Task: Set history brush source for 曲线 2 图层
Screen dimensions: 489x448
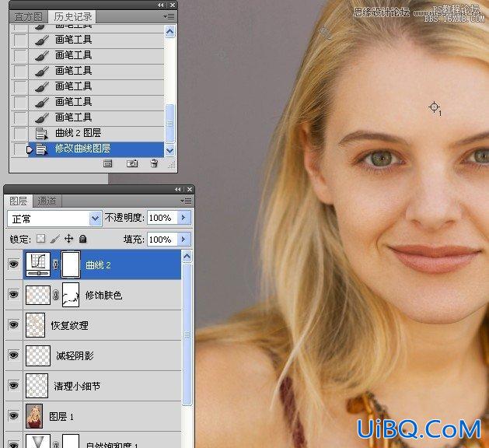Action: 20,134
